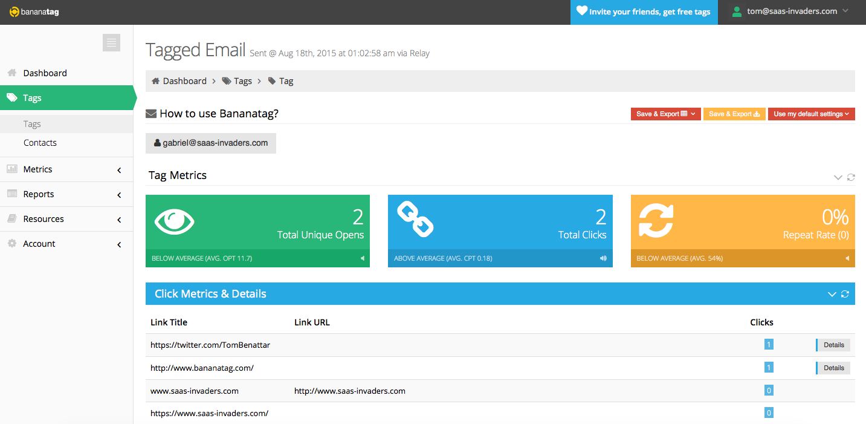Click the Metrics bar chart icon

click(x=11, y=169)
